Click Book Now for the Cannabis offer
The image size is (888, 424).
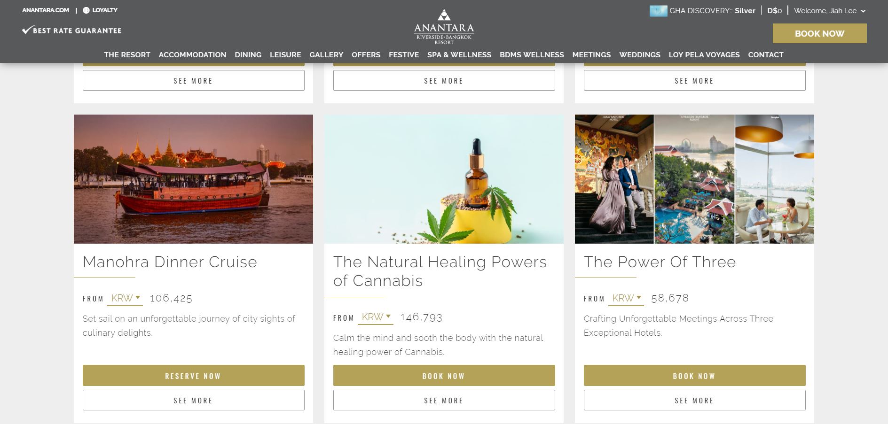pos(444,376)
